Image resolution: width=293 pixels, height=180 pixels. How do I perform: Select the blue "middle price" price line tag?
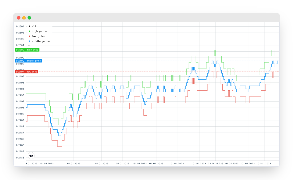pyautogui.click(x=34, y=61)
